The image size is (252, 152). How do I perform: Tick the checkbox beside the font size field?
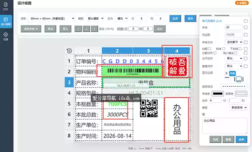click(x=246, y=27)
